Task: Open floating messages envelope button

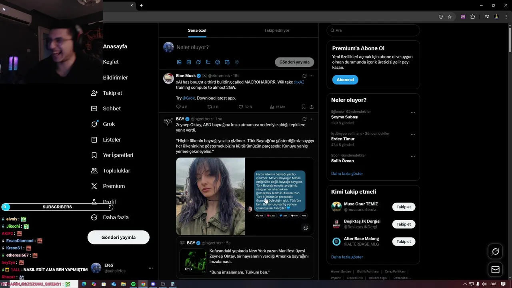Action: click(495, 270)
